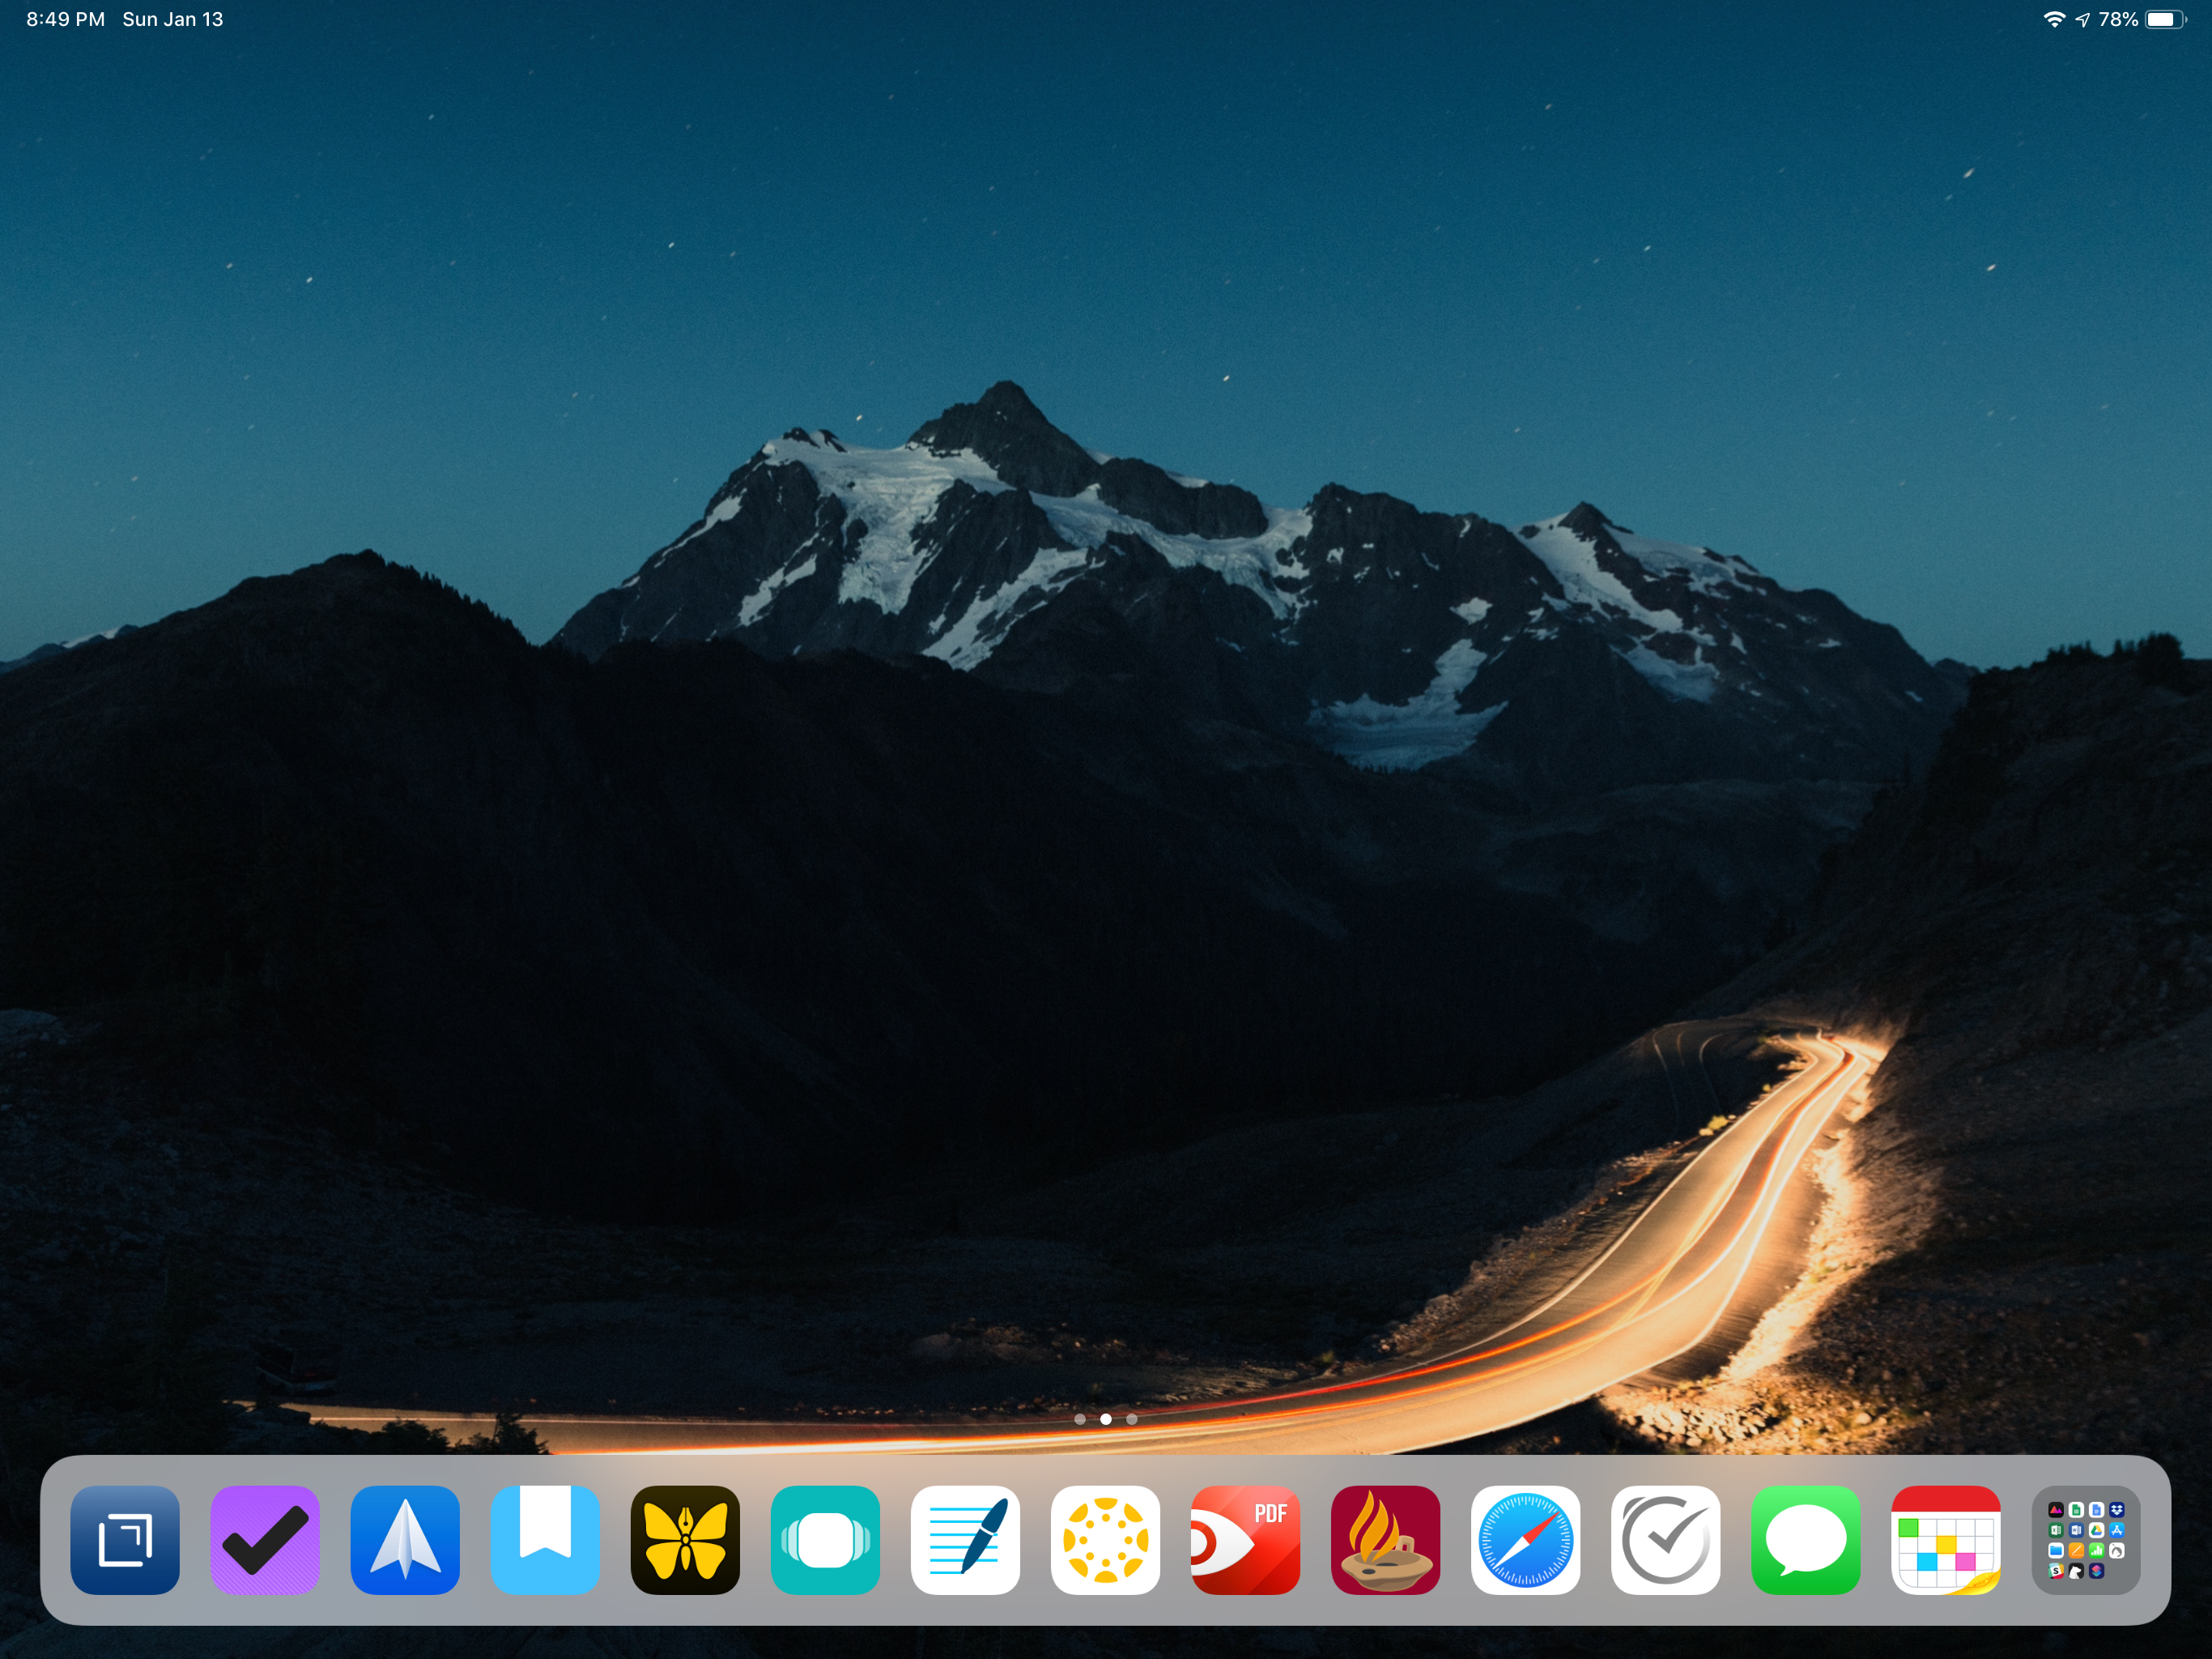This screenshot has height=1659, width=2212.
Task: Open the blue overlapping-squares app in dock
Action: tap(125, 1540)
